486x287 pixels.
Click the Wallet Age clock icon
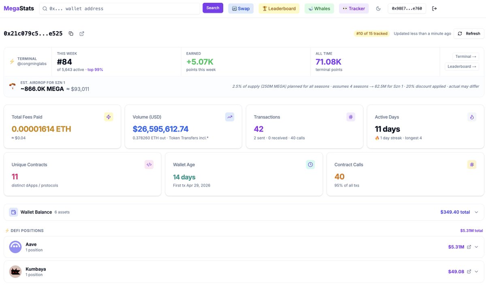pos(310,165)
